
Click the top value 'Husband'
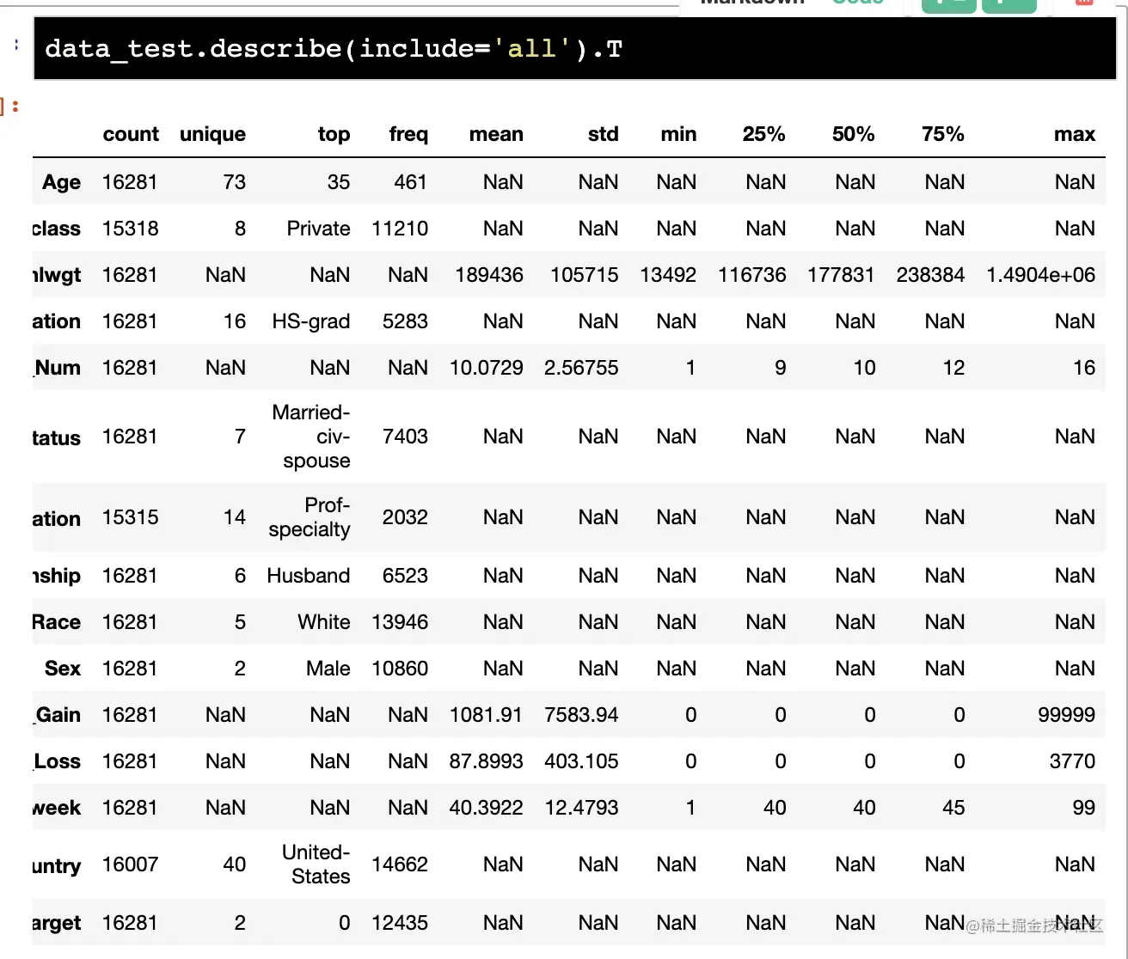[309, 576]
